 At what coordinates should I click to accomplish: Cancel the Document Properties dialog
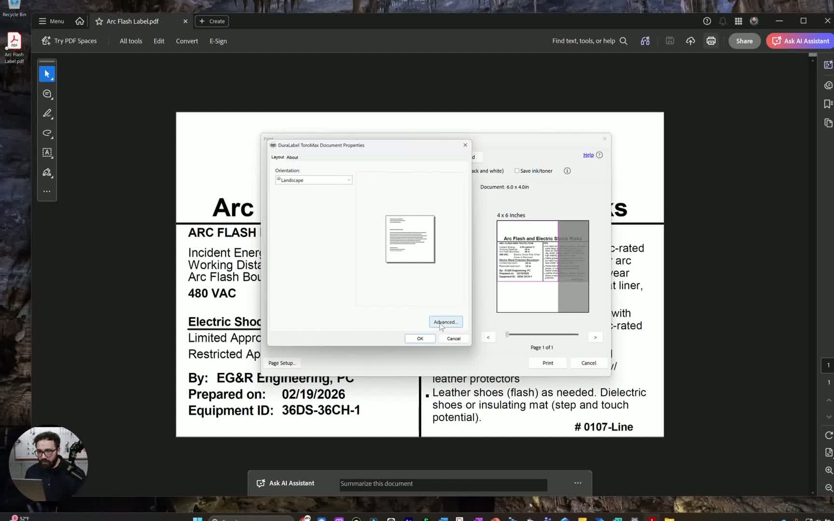(454, 339)
